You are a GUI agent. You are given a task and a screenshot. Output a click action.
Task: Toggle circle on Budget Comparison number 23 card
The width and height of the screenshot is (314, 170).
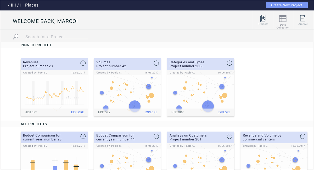(83, 136)
